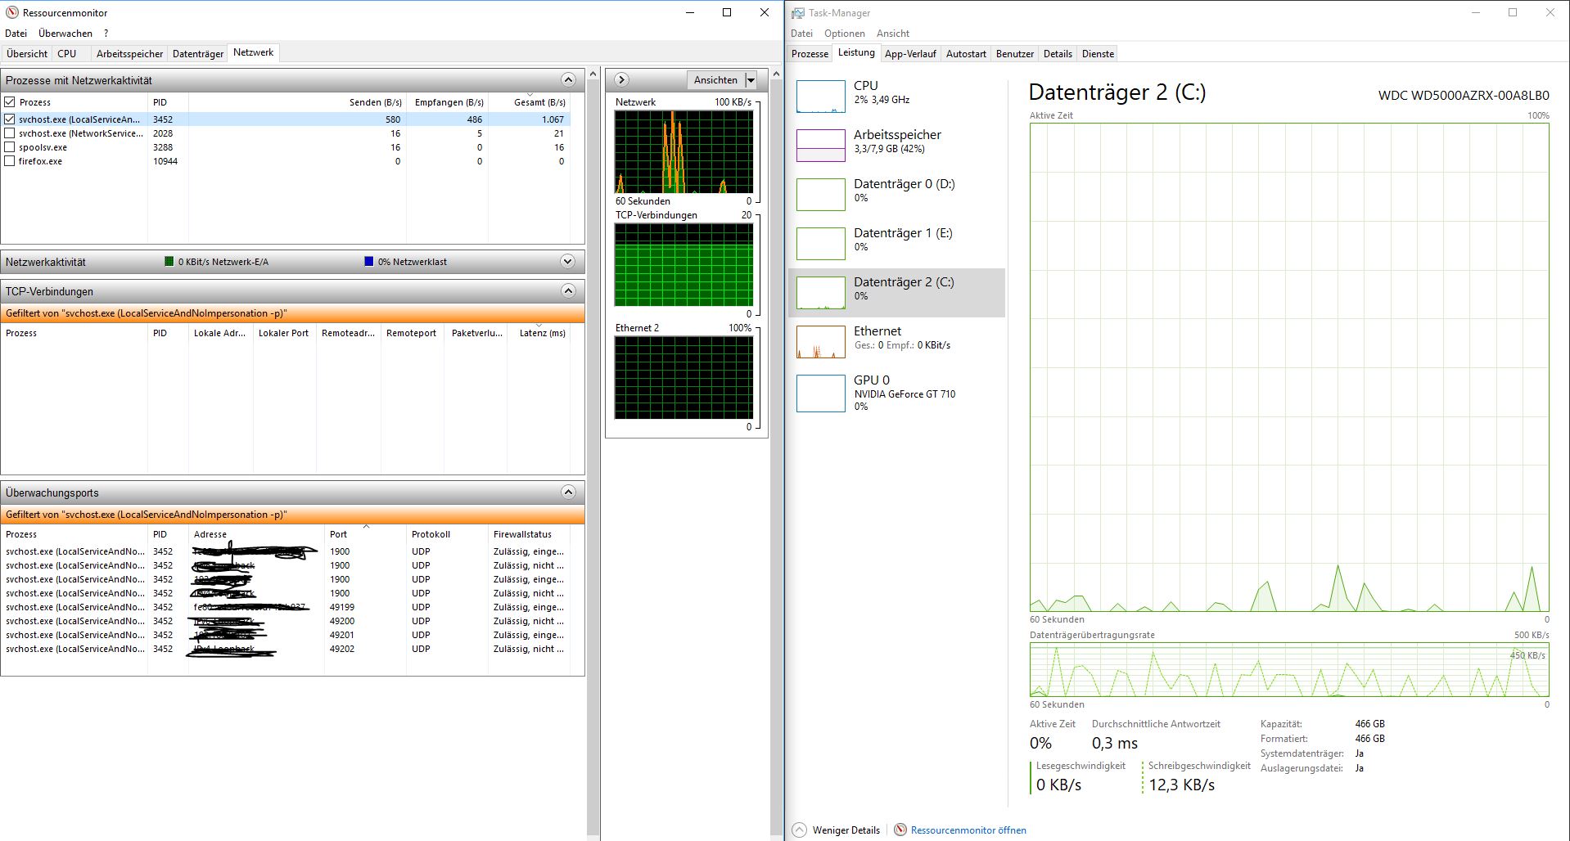Switch to the Arbeitsspeicher tab

(129, 54)
